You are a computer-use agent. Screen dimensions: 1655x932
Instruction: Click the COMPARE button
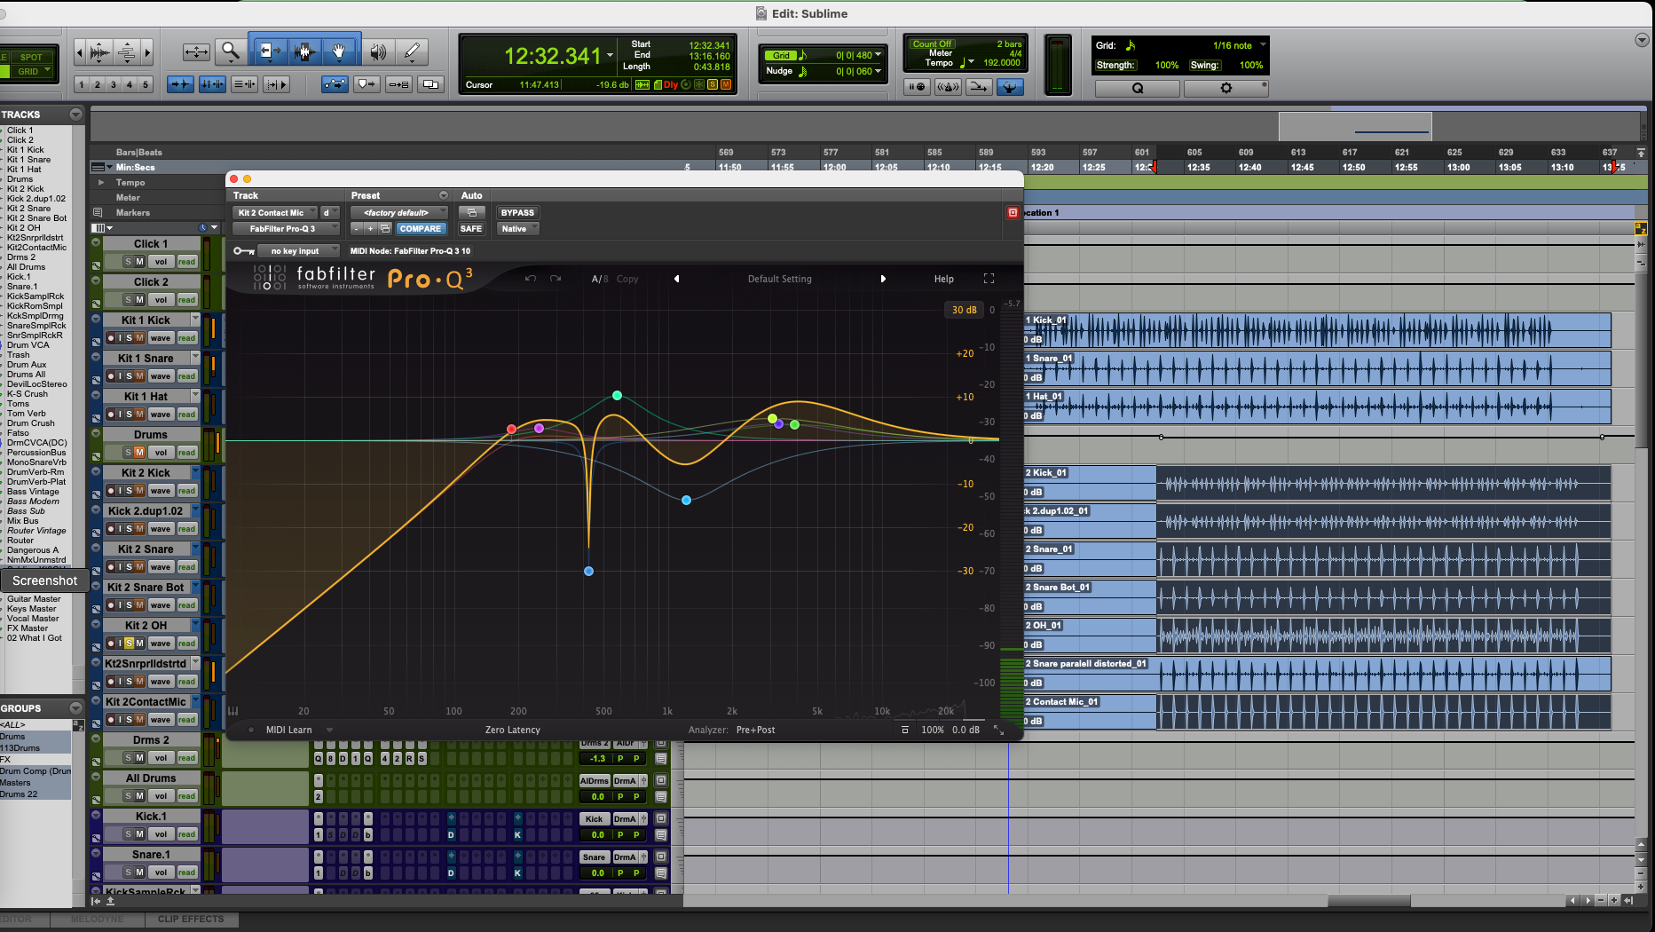click(420, 229)
